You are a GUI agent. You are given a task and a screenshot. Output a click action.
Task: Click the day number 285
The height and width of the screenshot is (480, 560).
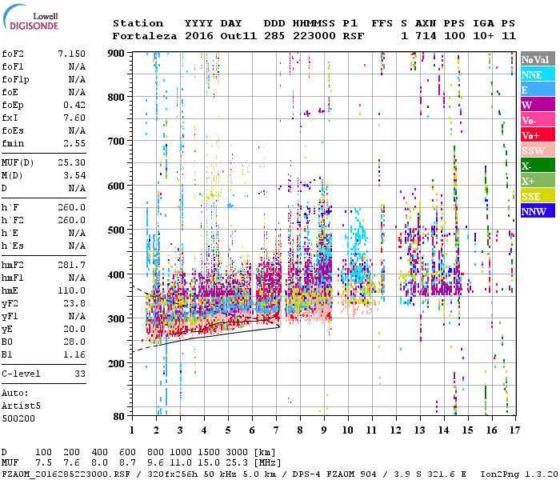point(274,36)
